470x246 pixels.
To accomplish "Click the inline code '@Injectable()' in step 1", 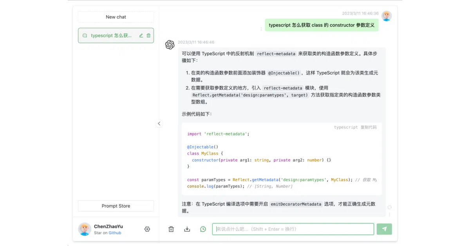I will pos(284,73).
